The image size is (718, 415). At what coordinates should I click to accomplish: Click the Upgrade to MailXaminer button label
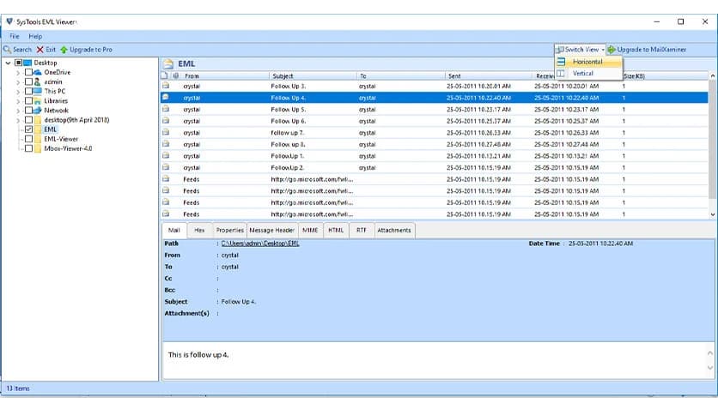point(652,50)
